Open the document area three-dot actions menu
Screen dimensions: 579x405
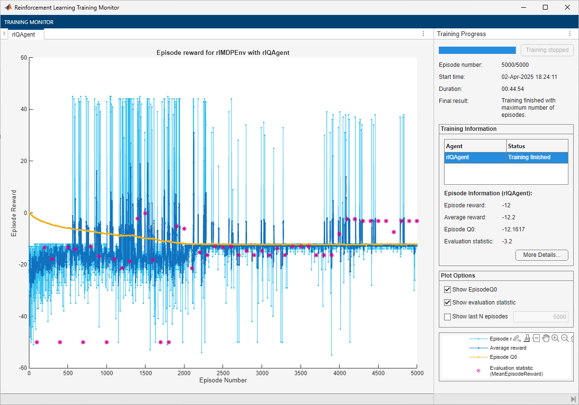(x=423, y=34)
